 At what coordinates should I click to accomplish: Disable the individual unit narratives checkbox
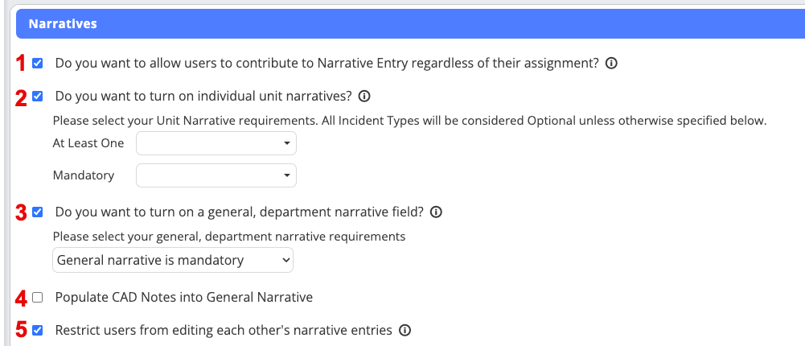pos(38,97)
